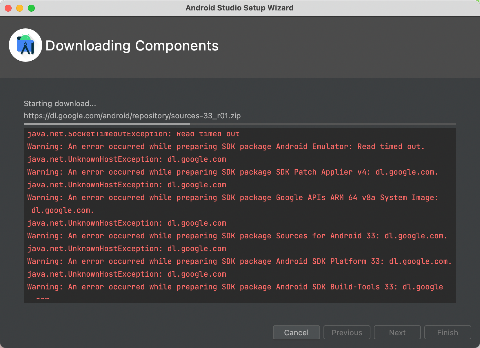The image size is (480, 348).
Task: Click the Android Emulator read timed out warning
Action: point(226,146)
